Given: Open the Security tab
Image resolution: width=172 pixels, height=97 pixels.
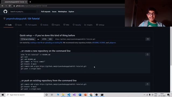Looking at the screenshot, I should click(x=77, y=25).
